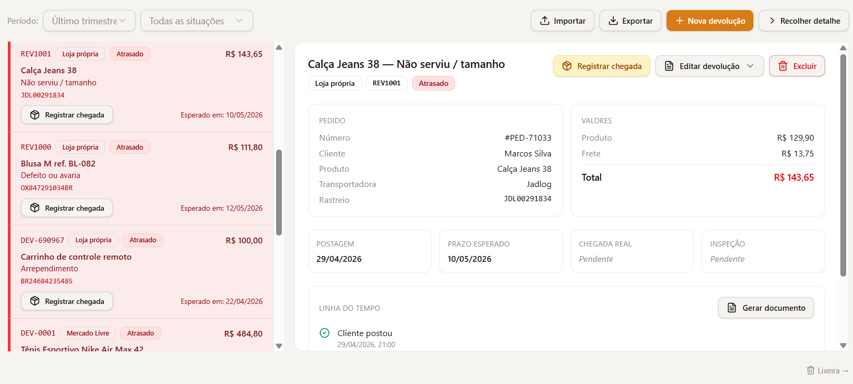
Task: Register arrival for the Blusa M ref. BL-082 card
Action: 67,208
